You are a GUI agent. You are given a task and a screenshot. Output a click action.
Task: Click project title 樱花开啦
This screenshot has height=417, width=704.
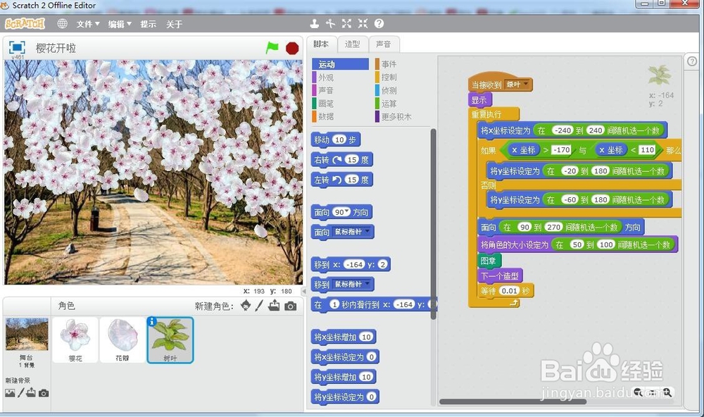coord(56,48)
